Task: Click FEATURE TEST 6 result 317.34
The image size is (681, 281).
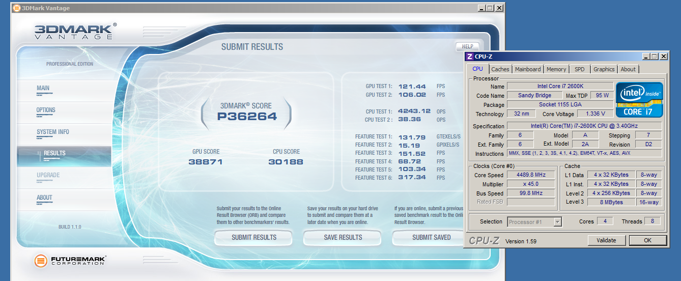Action: [x=412, y=178]
